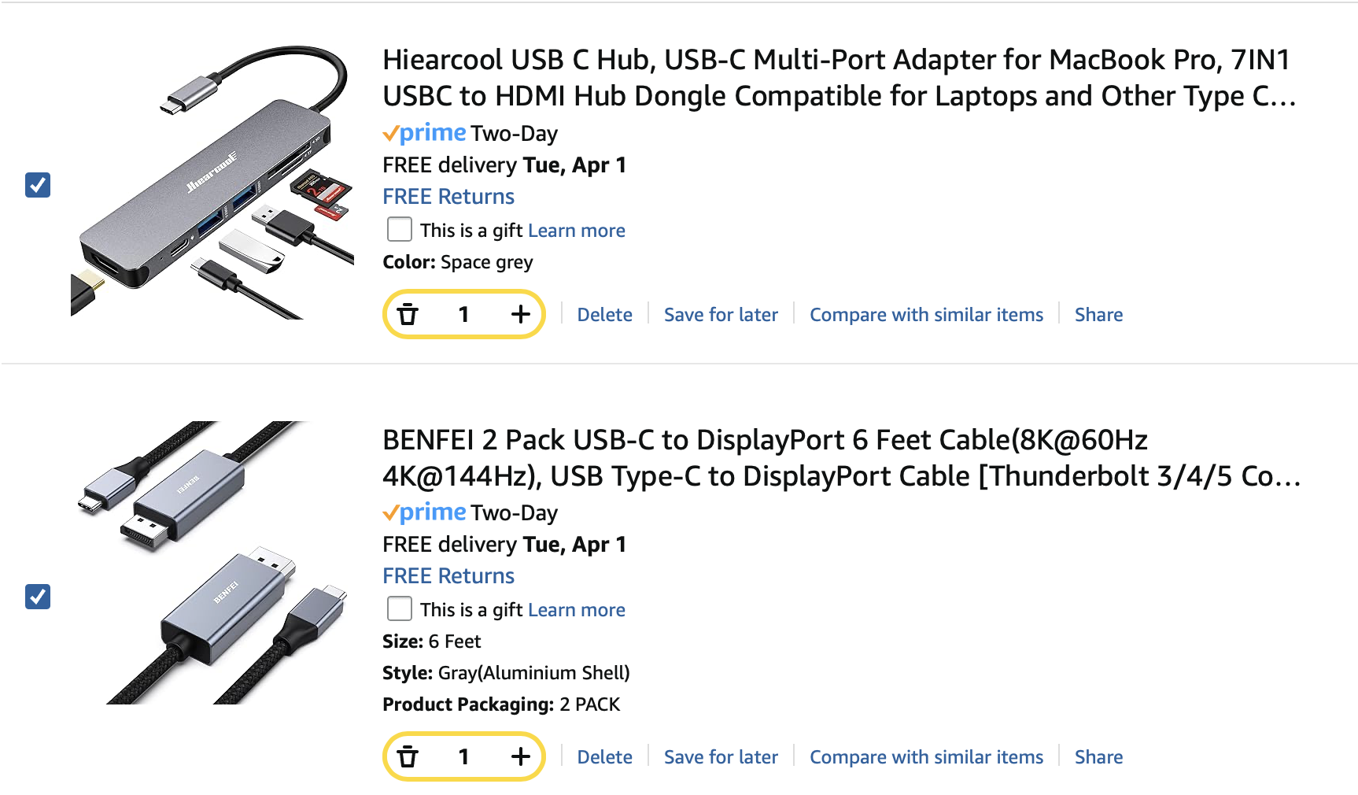The image size is (1358, 795).
Task: Save the Hiearcool hub for later
Action: click(x=721, y=315)
